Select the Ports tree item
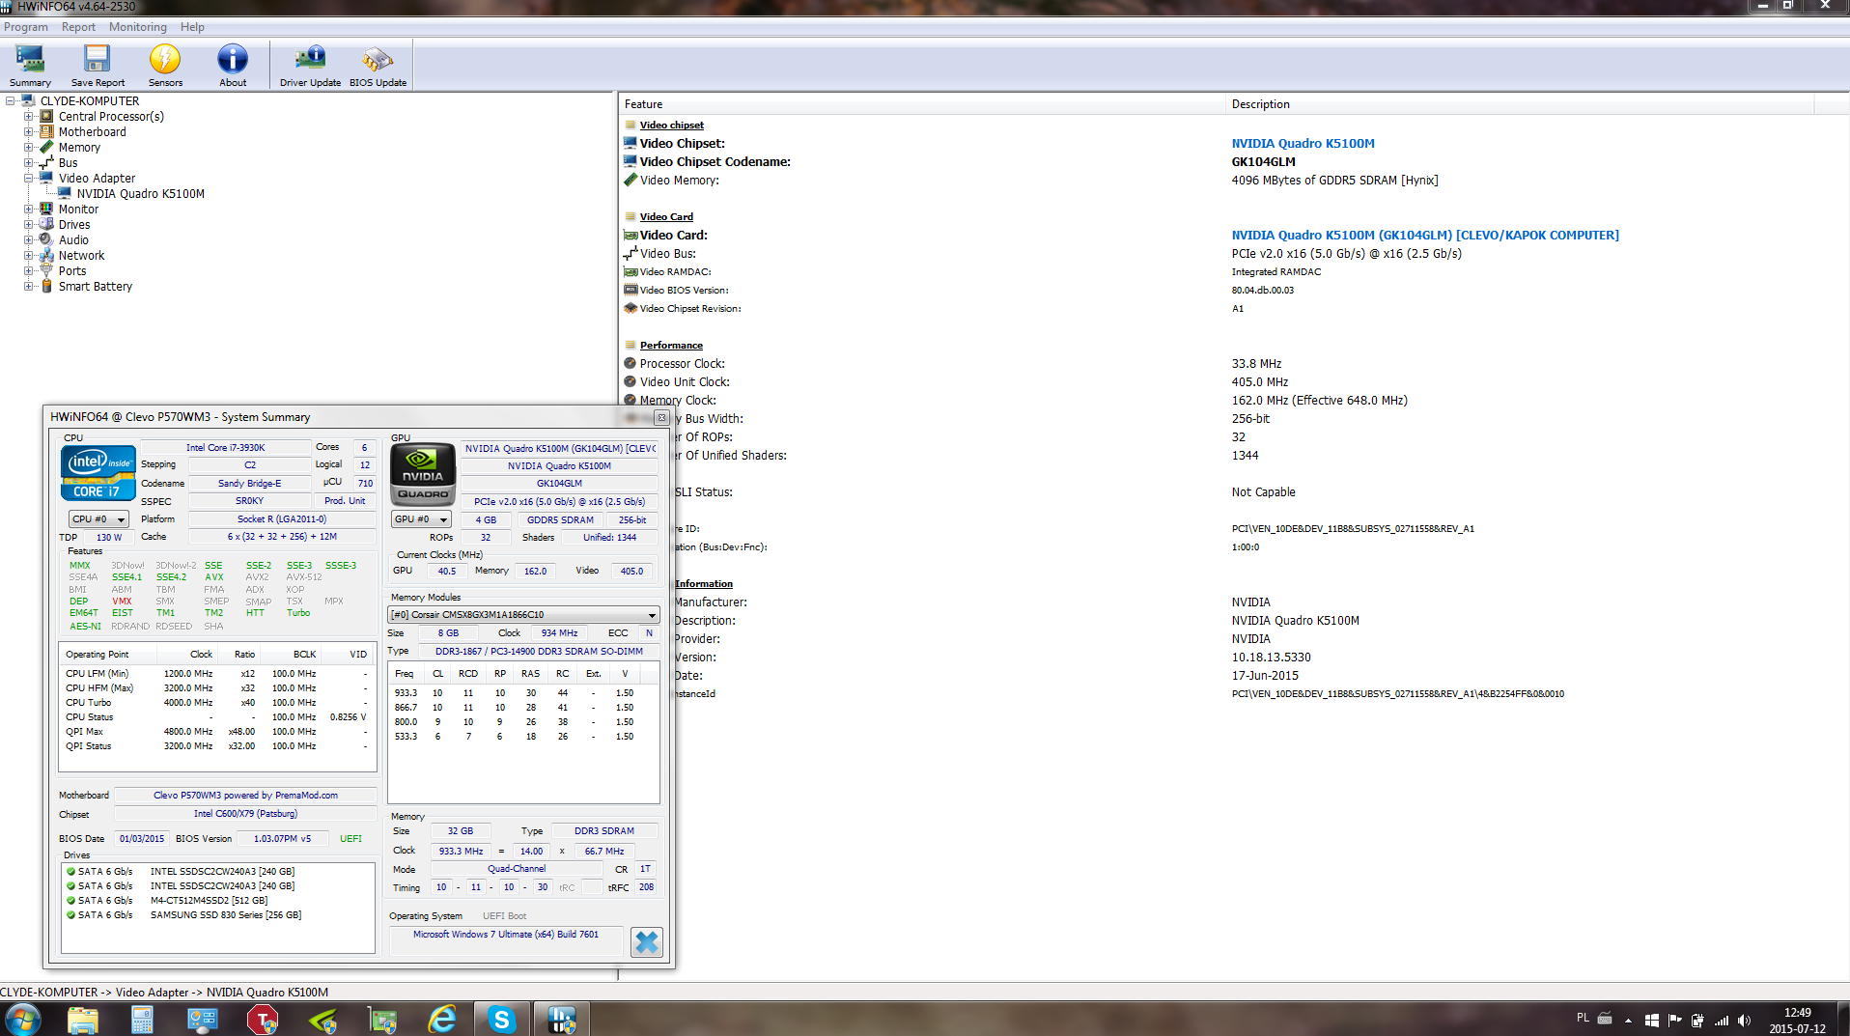1850x1036 pixels. (x=72, y=270)
